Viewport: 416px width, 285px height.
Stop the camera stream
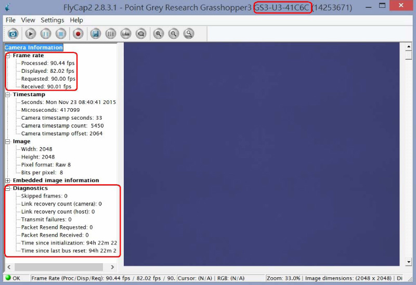click(61, 34)
